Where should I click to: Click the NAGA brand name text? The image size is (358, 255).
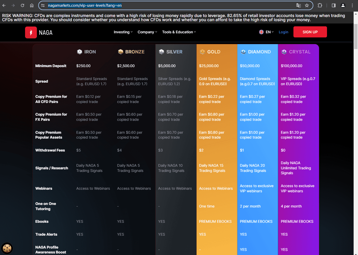click(x=46, y=33)
